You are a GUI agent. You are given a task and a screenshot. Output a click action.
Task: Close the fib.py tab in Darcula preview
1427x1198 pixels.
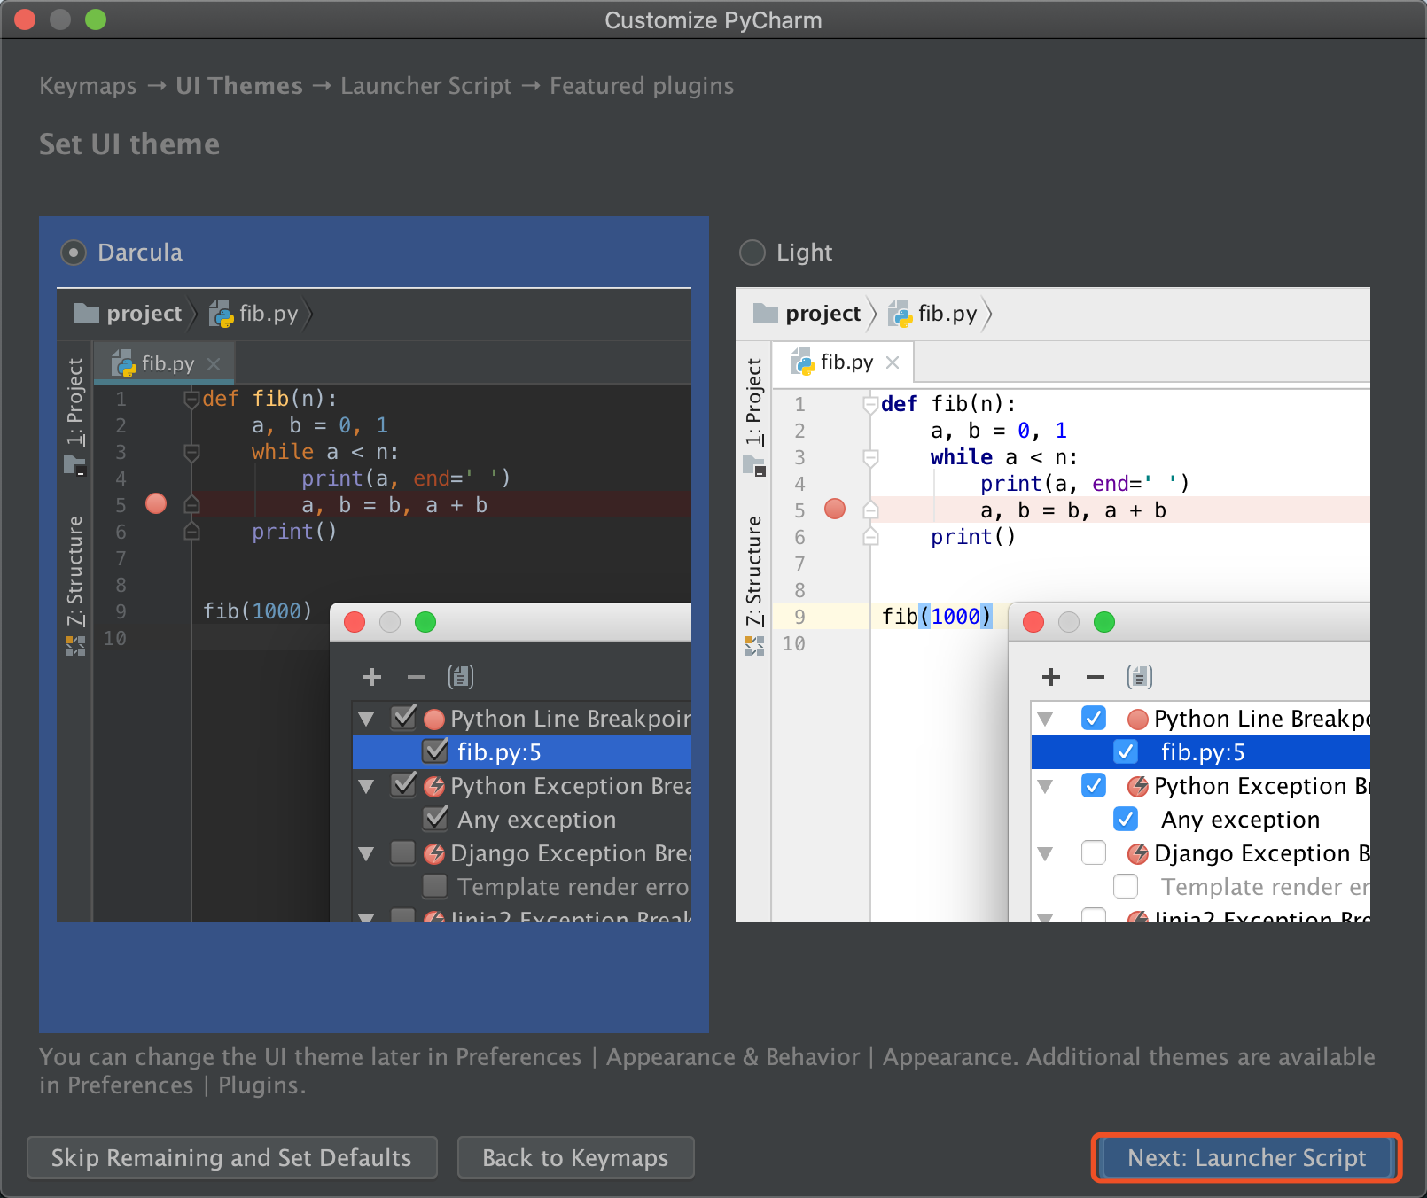214,363
